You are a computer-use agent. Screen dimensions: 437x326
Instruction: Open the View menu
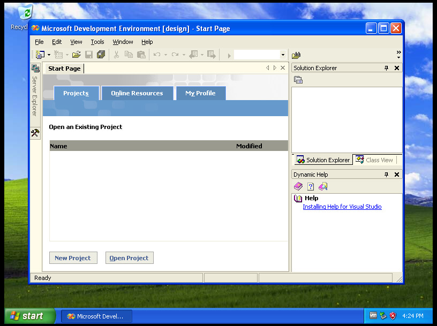76,42
